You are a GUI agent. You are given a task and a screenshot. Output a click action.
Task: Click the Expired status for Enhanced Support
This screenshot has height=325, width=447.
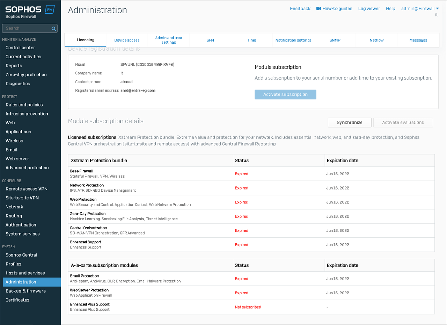click(242, 245)
